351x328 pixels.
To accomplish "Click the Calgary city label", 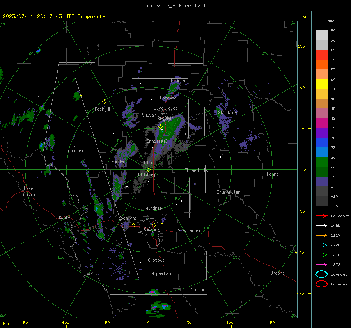I will [152, 229].
